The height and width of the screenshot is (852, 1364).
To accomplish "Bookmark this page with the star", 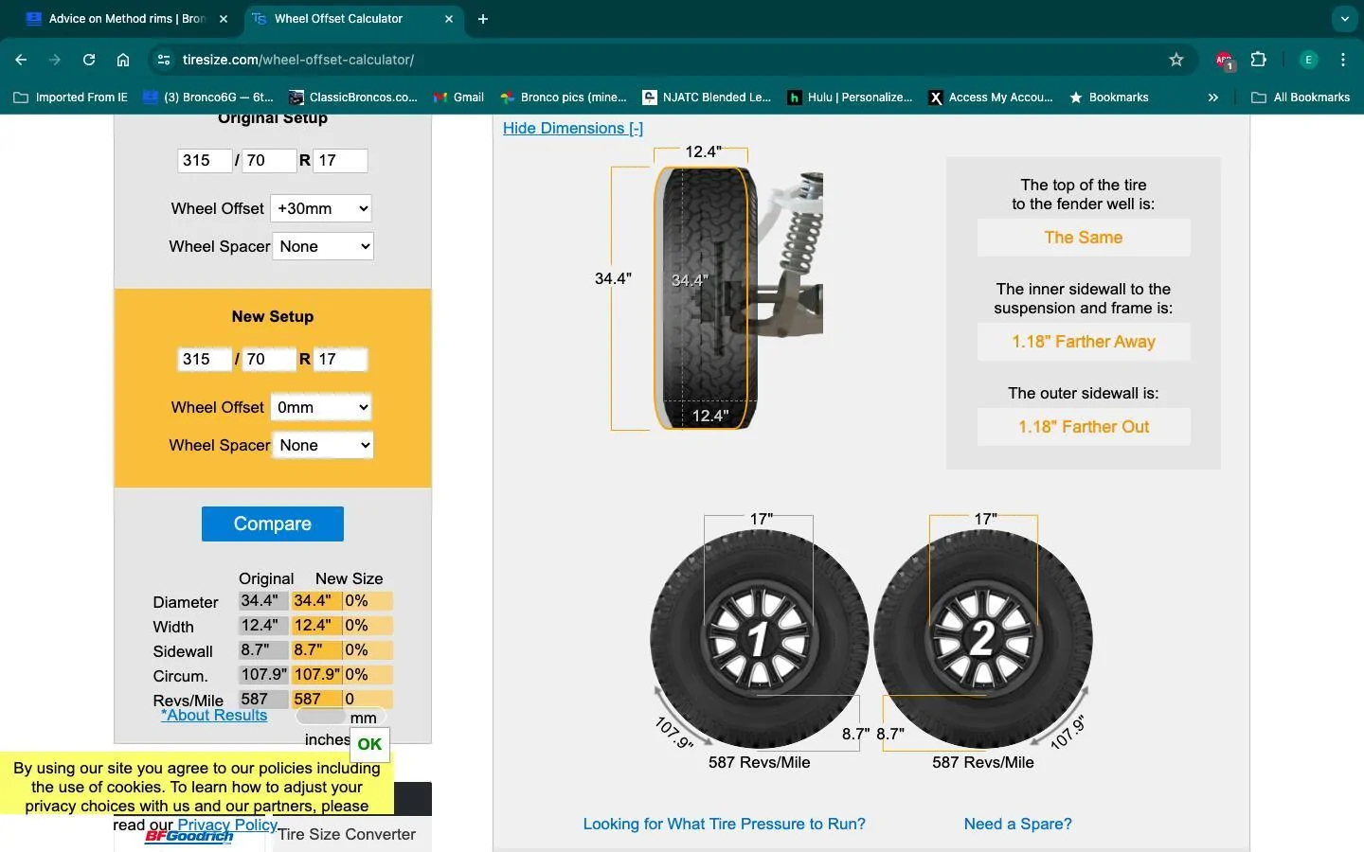I will [x=1176, y=60].
